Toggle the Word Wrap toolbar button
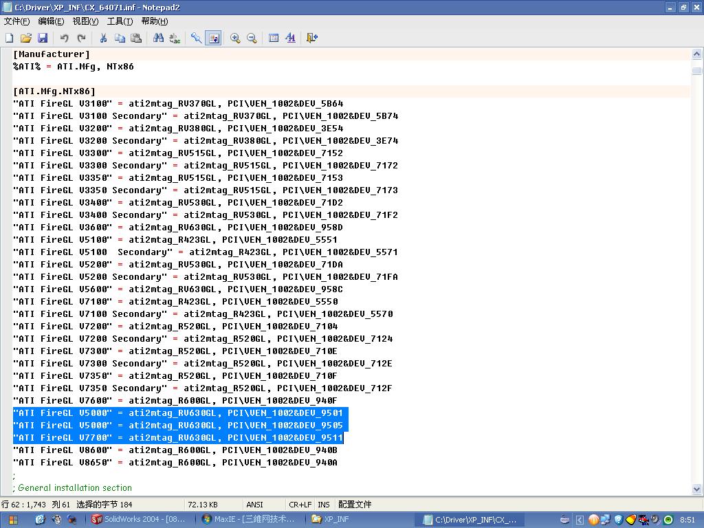The width and height of the screenshot is (704, 528). (213, 38)
